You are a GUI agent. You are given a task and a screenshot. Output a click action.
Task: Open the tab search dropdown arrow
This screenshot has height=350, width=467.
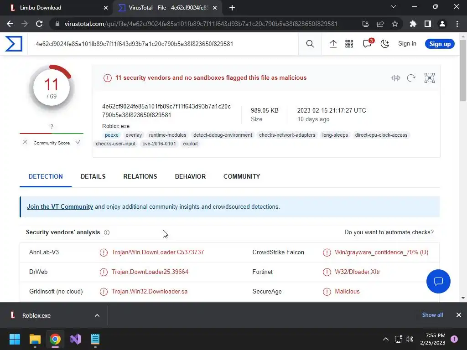394,6
